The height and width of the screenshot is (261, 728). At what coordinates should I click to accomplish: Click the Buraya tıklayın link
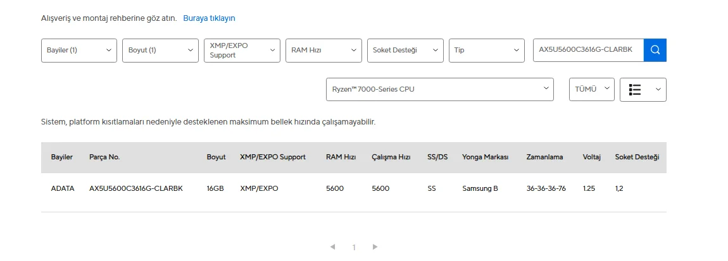coord(209,18)
